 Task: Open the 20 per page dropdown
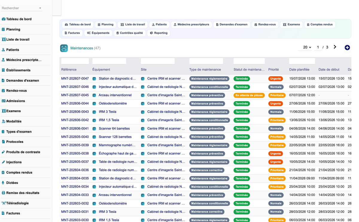(307, 47)
